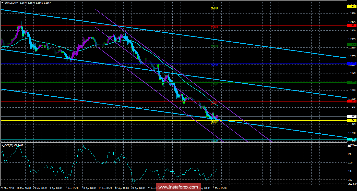Image resolution: width=357 pixels, height=191 pixels.
Task: Click the X_CCI(30) indicator label
Action: click(7, 145)
